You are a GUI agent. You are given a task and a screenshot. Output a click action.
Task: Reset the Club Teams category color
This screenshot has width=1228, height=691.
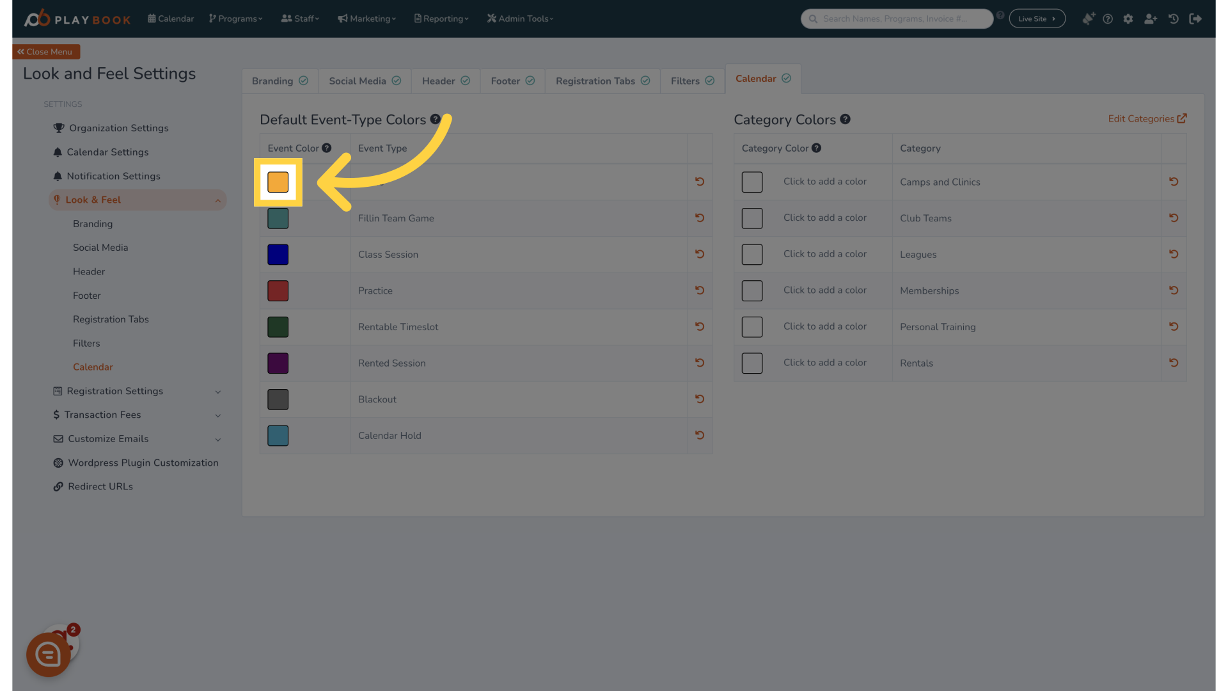(x=1174, y=218)
